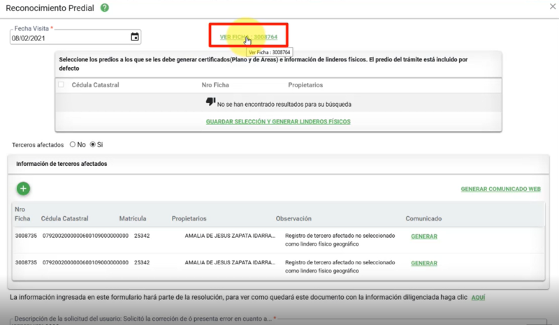Open the Ver Ficha 3008764 link
The width and height of the screenshot is (559, 325).
pos(249,37)
